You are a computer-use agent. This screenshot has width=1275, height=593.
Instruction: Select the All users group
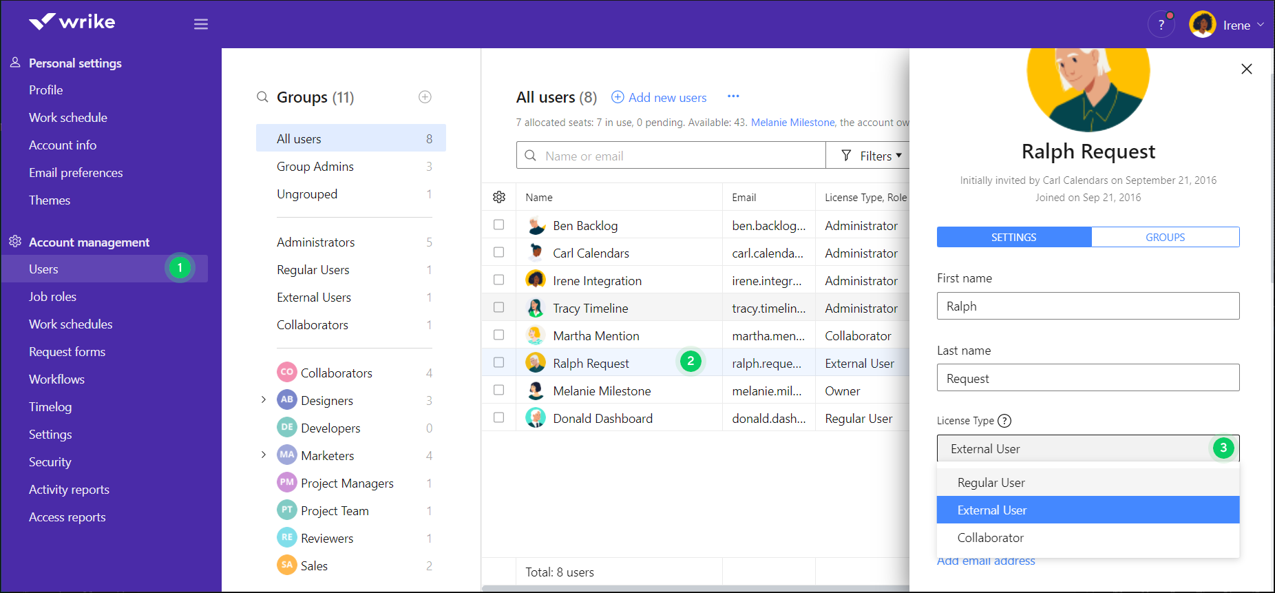click(351, 138)
